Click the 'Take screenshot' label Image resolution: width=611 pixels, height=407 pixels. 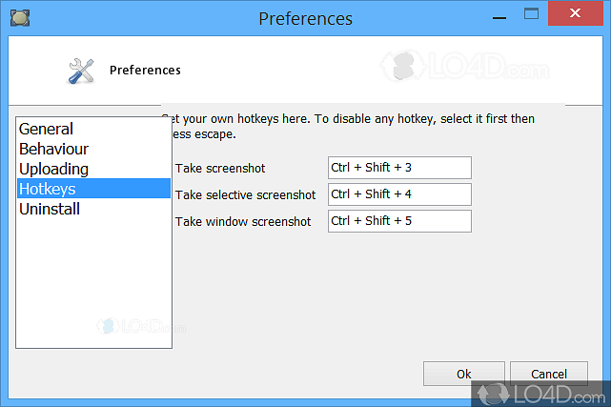[220, 169]
